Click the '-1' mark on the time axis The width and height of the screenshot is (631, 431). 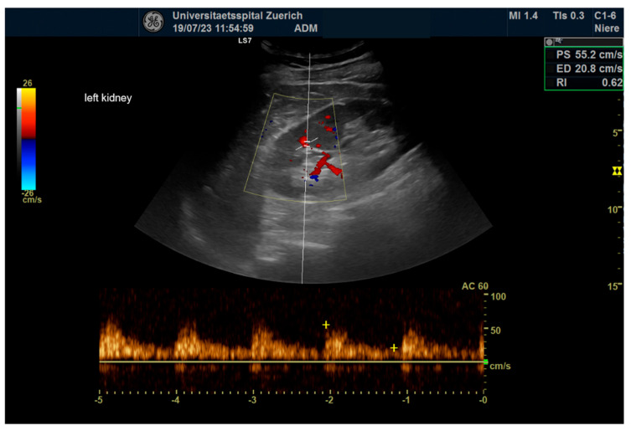(x=406, y=400)
